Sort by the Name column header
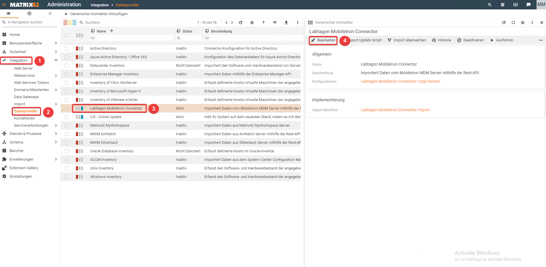 [101, 31]
